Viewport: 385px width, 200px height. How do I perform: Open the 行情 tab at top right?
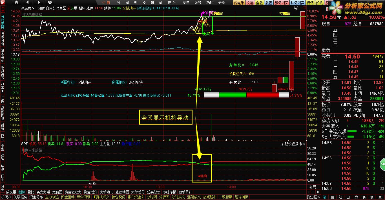[x=310, y=3]
